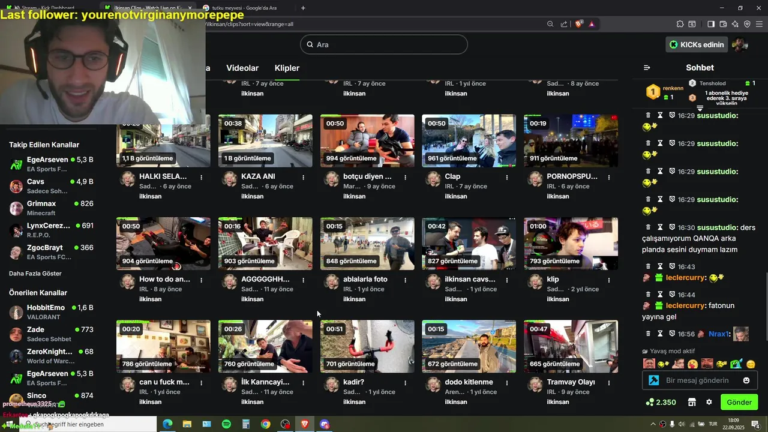Click the AGGGGGHH... clip title
The height and width of the screenshot is (432, 768).
265,279
